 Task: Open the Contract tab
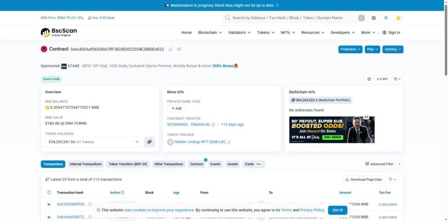pos(196,164)
